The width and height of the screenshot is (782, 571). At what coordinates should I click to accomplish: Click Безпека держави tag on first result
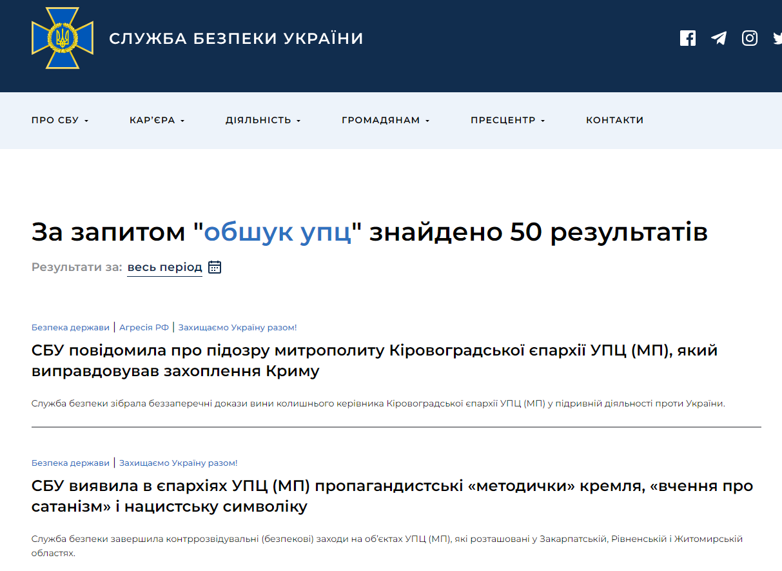70,327
